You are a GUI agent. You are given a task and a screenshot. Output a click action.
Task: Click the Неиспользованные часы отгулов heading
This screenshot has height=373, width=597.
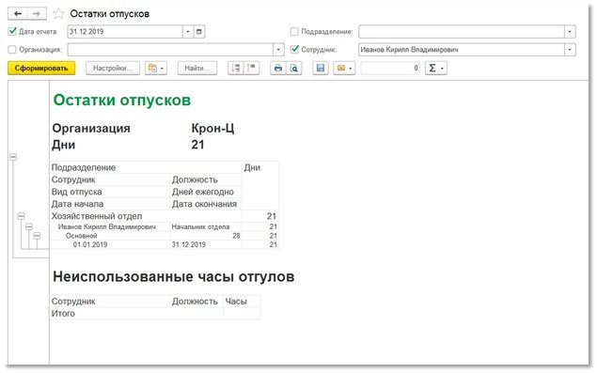[x=174, y=277]
